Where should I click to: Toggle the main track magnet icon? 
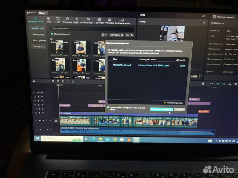click(x=212, y=84)
